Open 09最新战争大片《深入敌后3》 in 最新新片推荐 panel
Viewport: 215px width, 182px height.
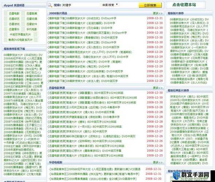(x=189, y=23)
